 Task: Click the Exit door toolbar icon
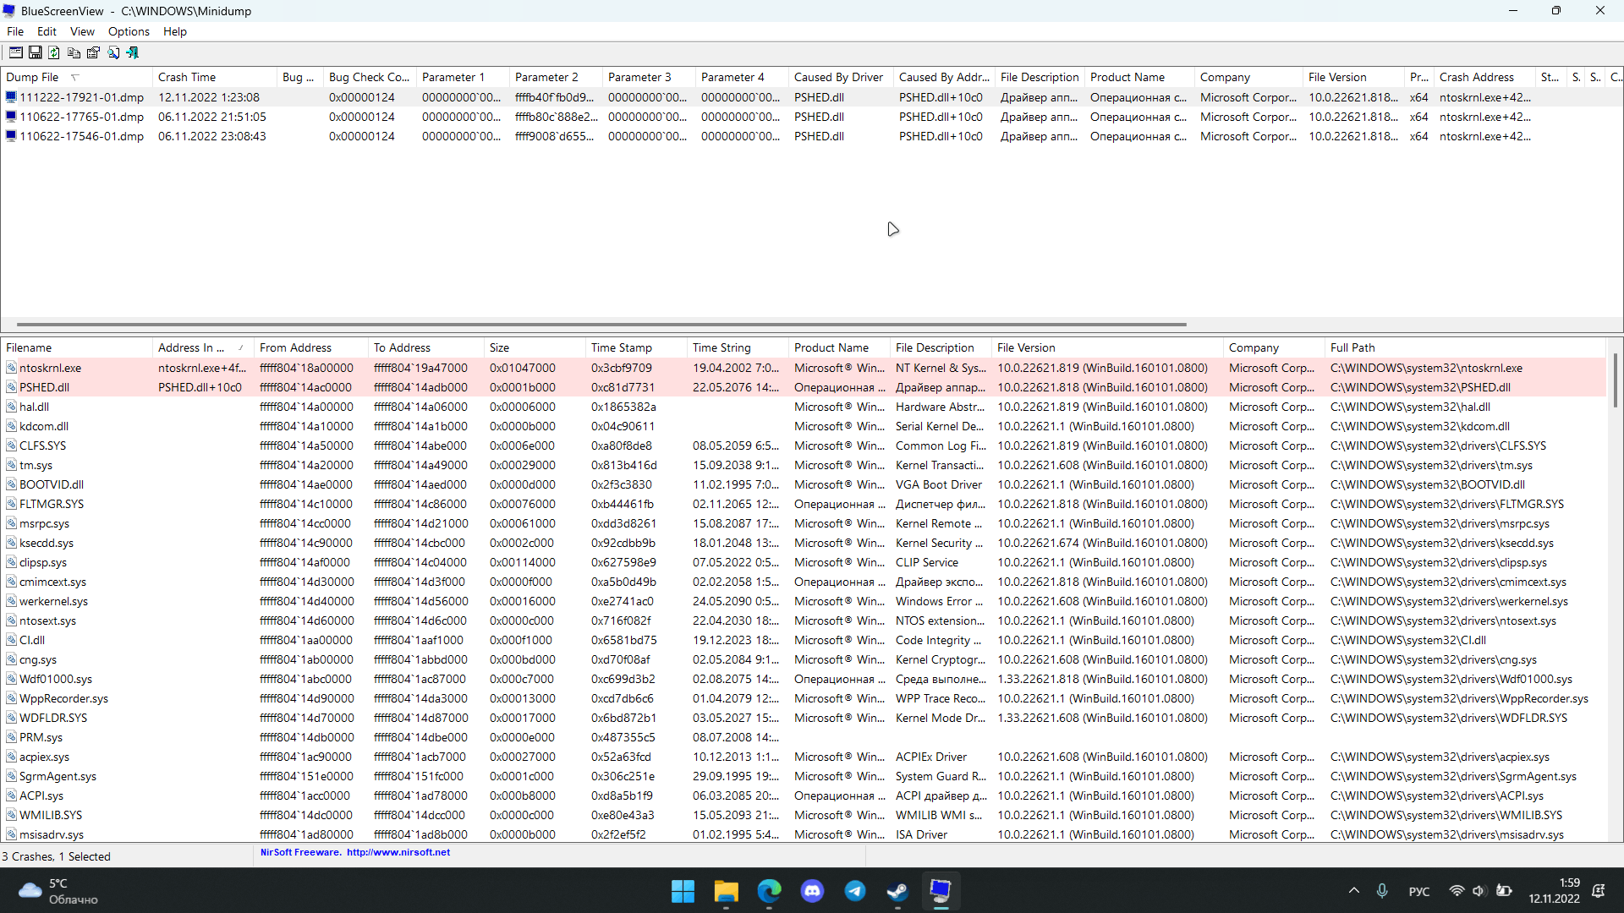(x=133, y=52)
